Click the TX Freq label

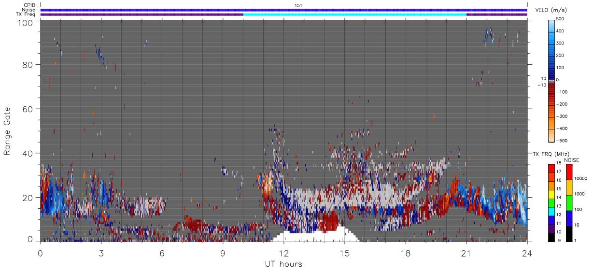[26, 14]
